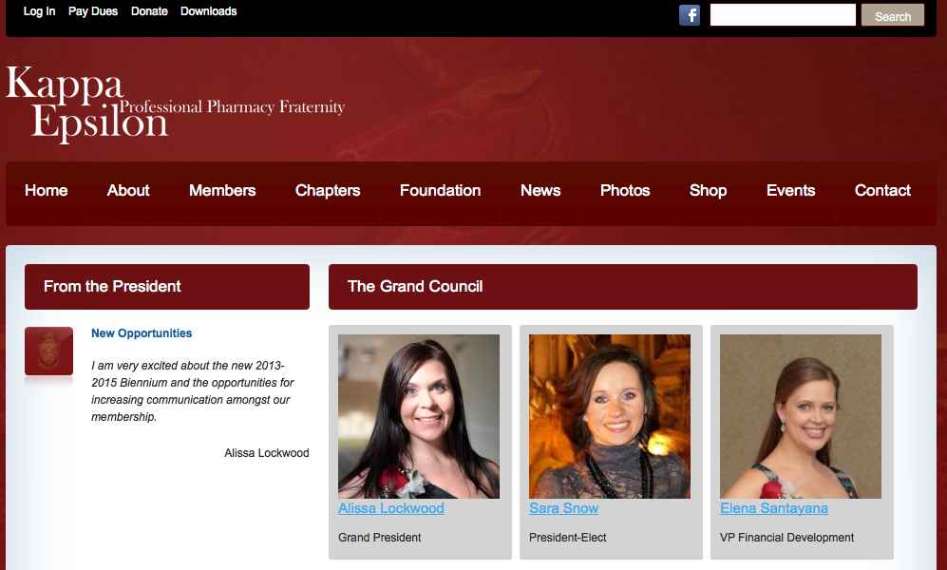Click the Search button
Viewport: 947px width, 570px height.
tap(893, 15)
